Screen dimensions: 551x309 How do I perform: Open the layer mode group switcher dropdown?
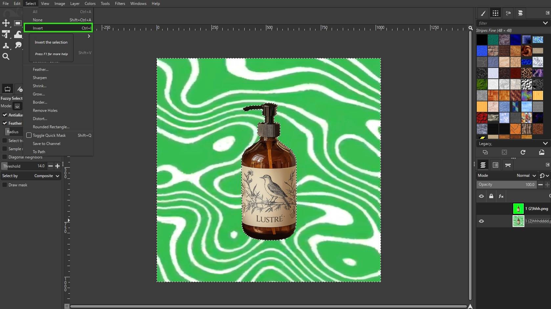tap(544, 175)
